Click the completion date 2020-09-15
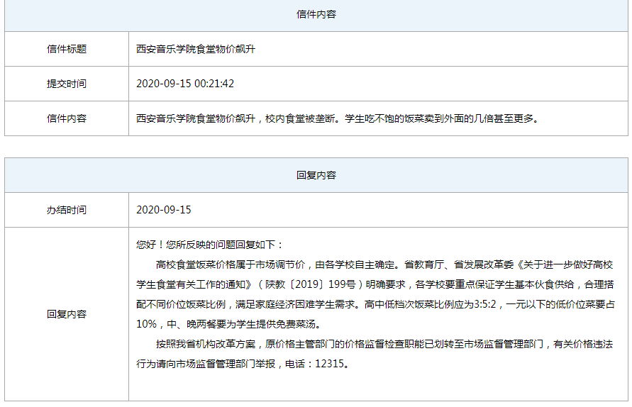 [x=164, y=210]
